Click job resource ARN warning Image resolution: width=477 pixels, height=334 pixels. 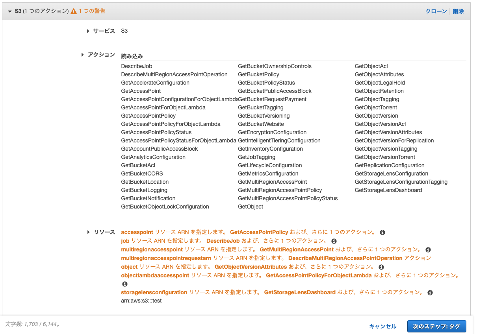[x=224, y=241]
